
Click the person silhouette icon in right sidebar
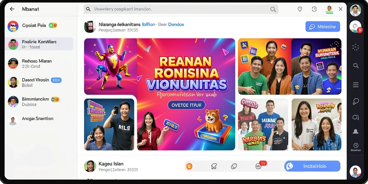355,132
